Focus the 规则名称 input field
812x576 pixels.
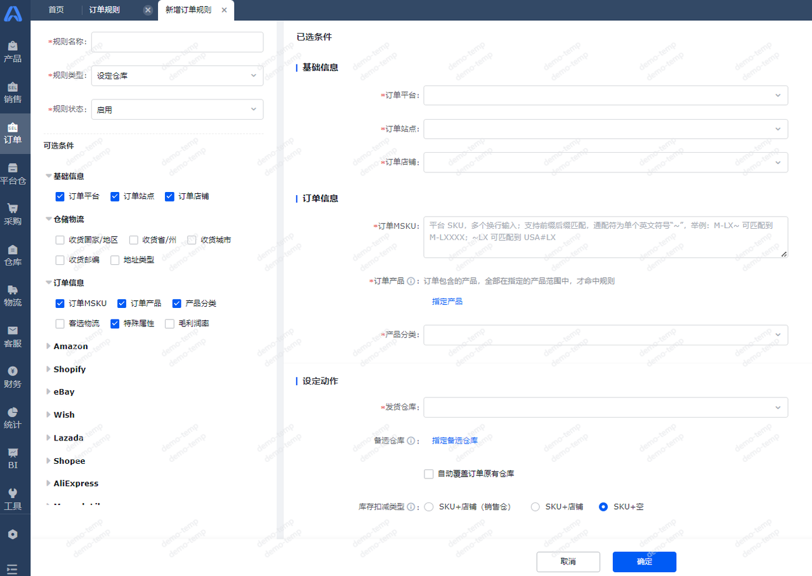177,42
